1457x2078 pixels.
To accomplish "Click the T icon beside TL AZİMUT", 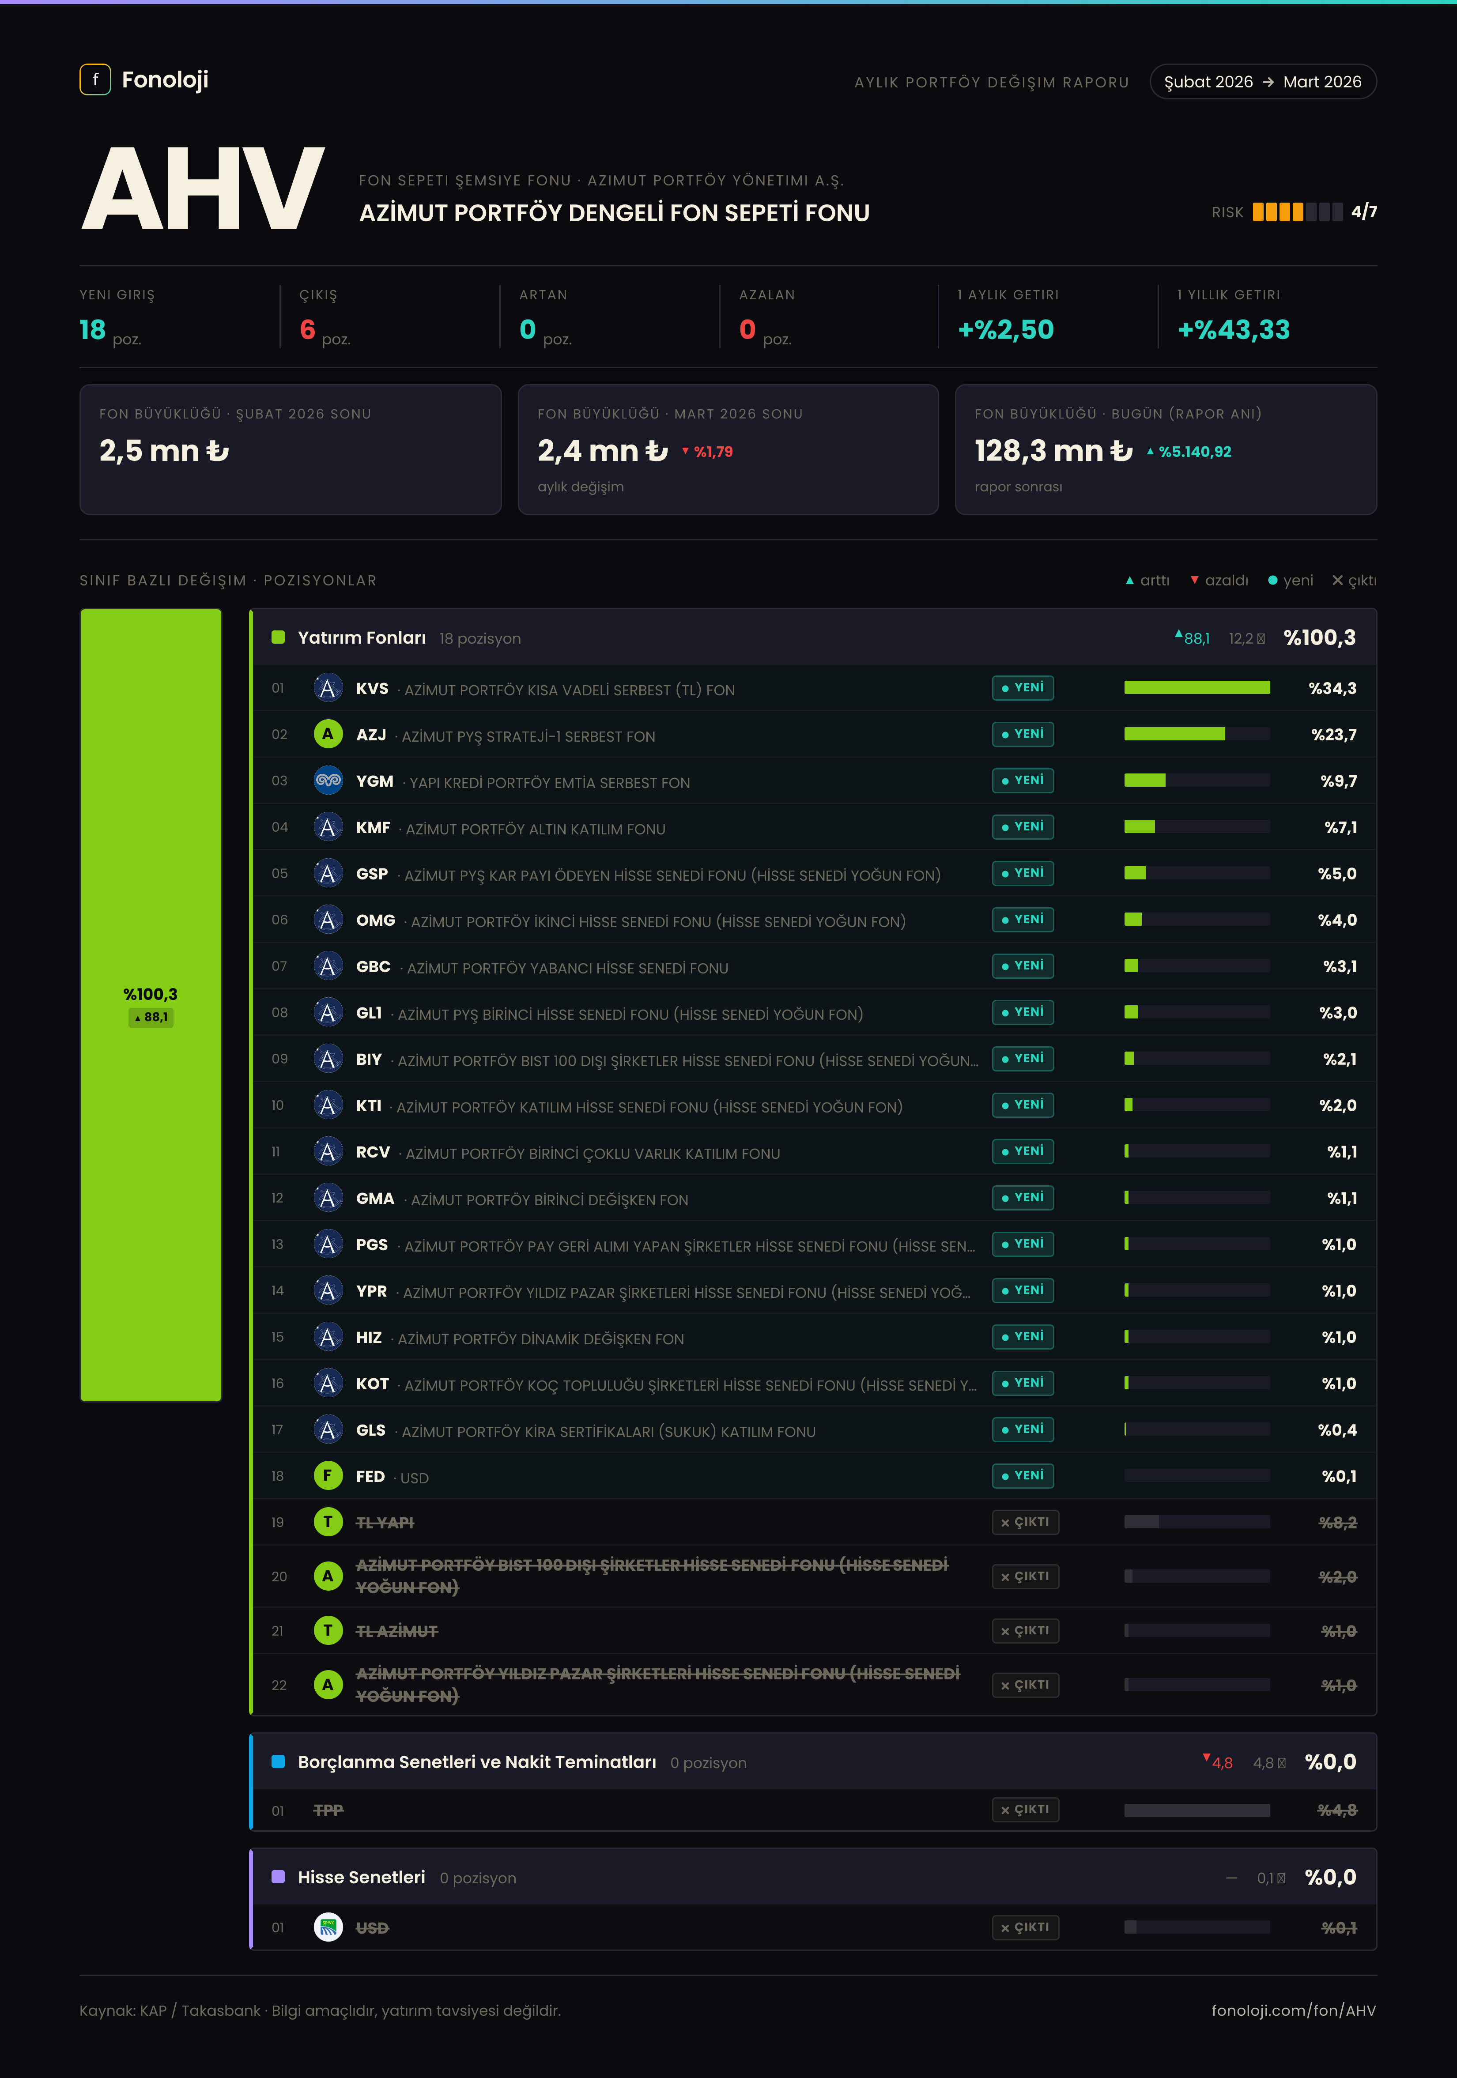I will point(328,1631).
